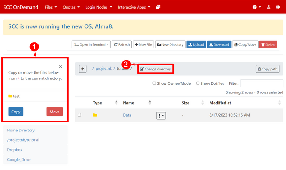286x170 pixels.
Task: Open the Home Directory link
Action: pos(21,130)
